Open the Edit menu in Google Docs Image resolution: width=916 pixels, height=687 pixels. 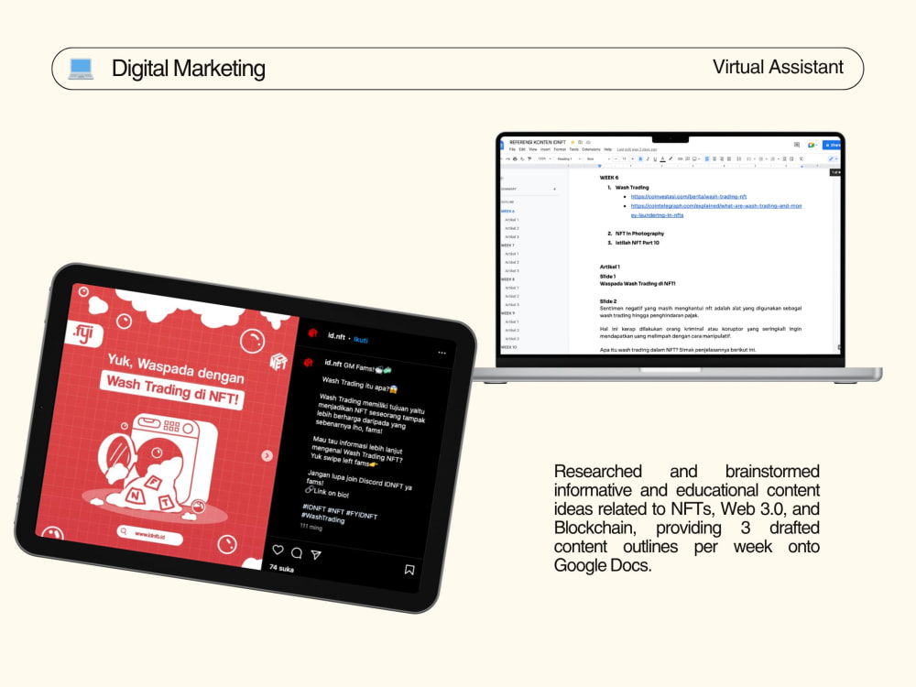[x=522, y=149]
